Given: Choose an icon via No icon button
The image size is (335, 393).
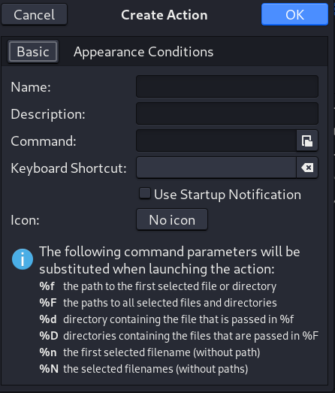Looking at the screenshot, I should 172,219.
